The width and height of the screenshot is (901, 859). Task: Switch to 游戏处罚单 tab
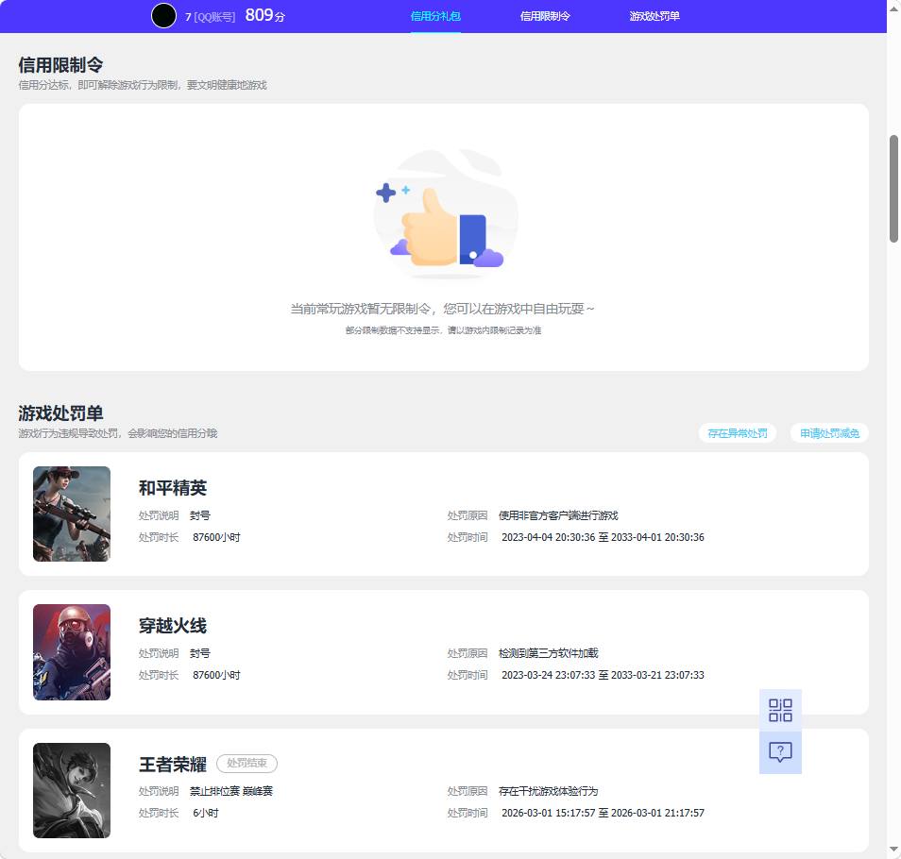coord(654,16)
